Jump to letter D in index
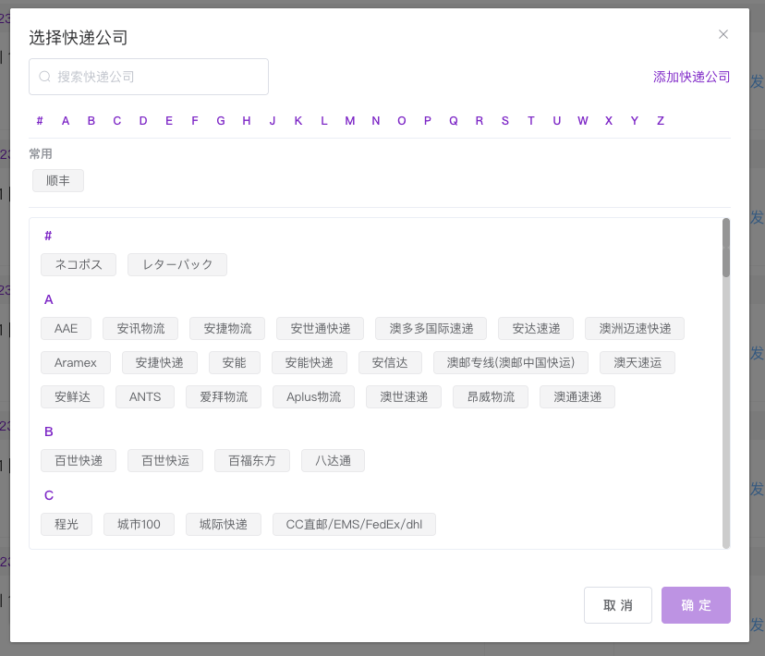Viewport: 765px width, 656px height. click(x=143, y=120)
